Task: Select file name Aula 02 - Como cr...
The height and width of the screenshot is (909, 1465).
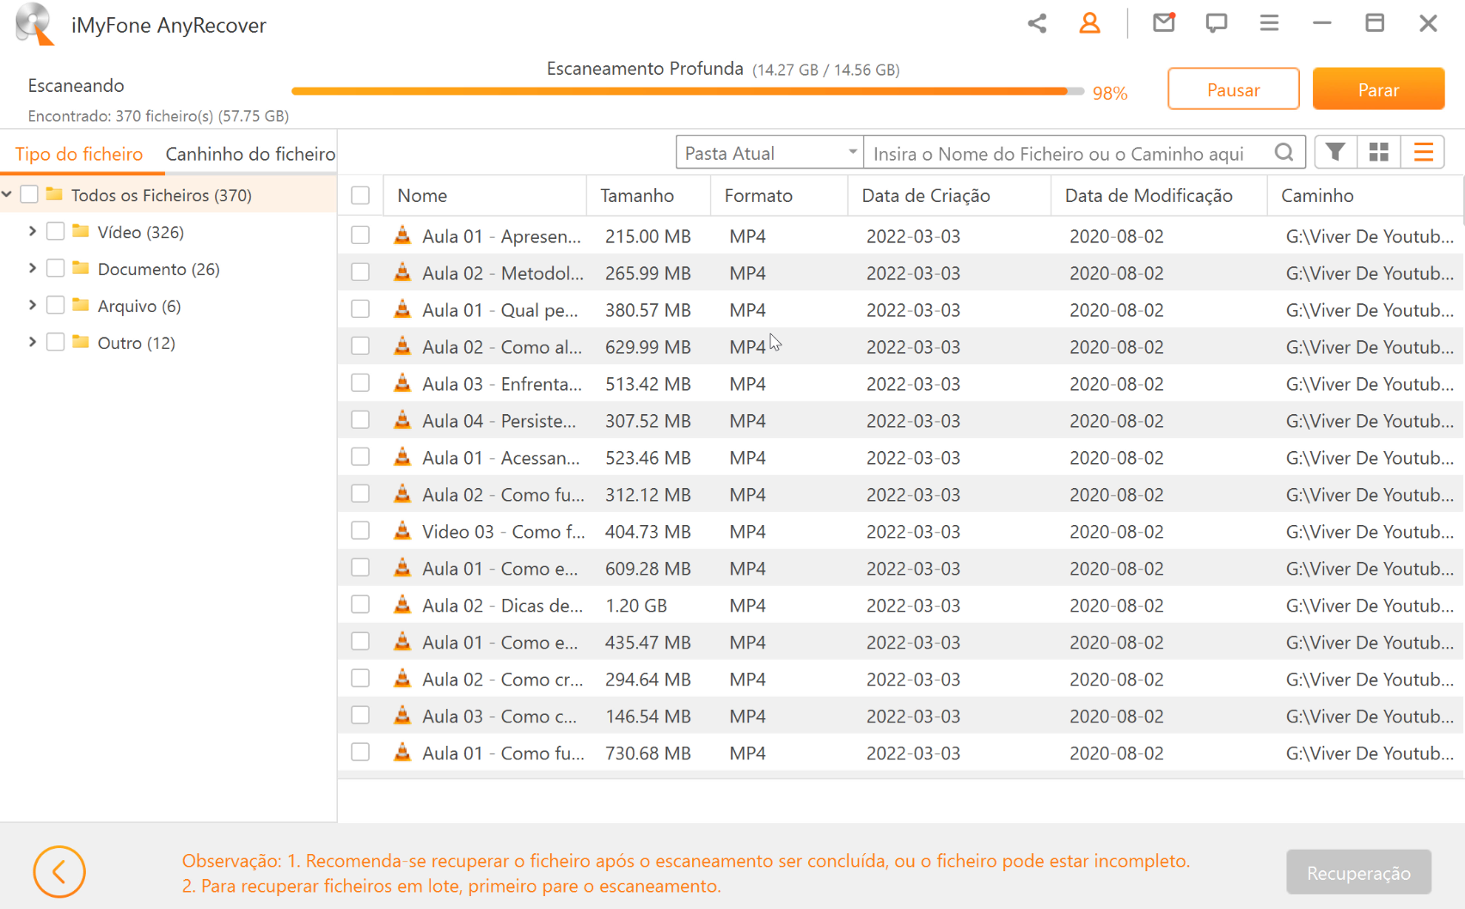Action: [x=503, y=679]
